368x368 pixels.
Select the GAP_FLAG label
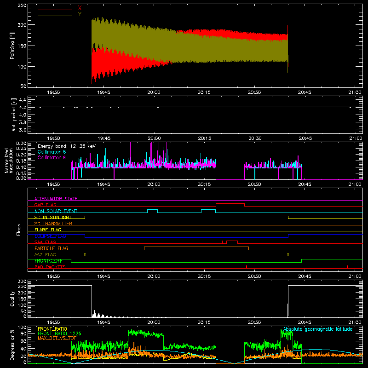45,205
